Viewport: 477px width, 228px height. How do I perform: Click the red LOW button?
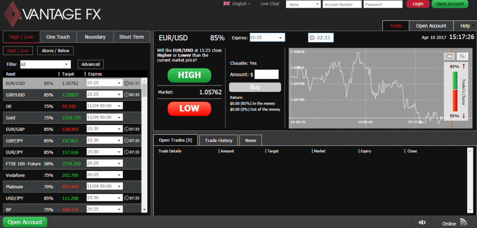(189, 109)
